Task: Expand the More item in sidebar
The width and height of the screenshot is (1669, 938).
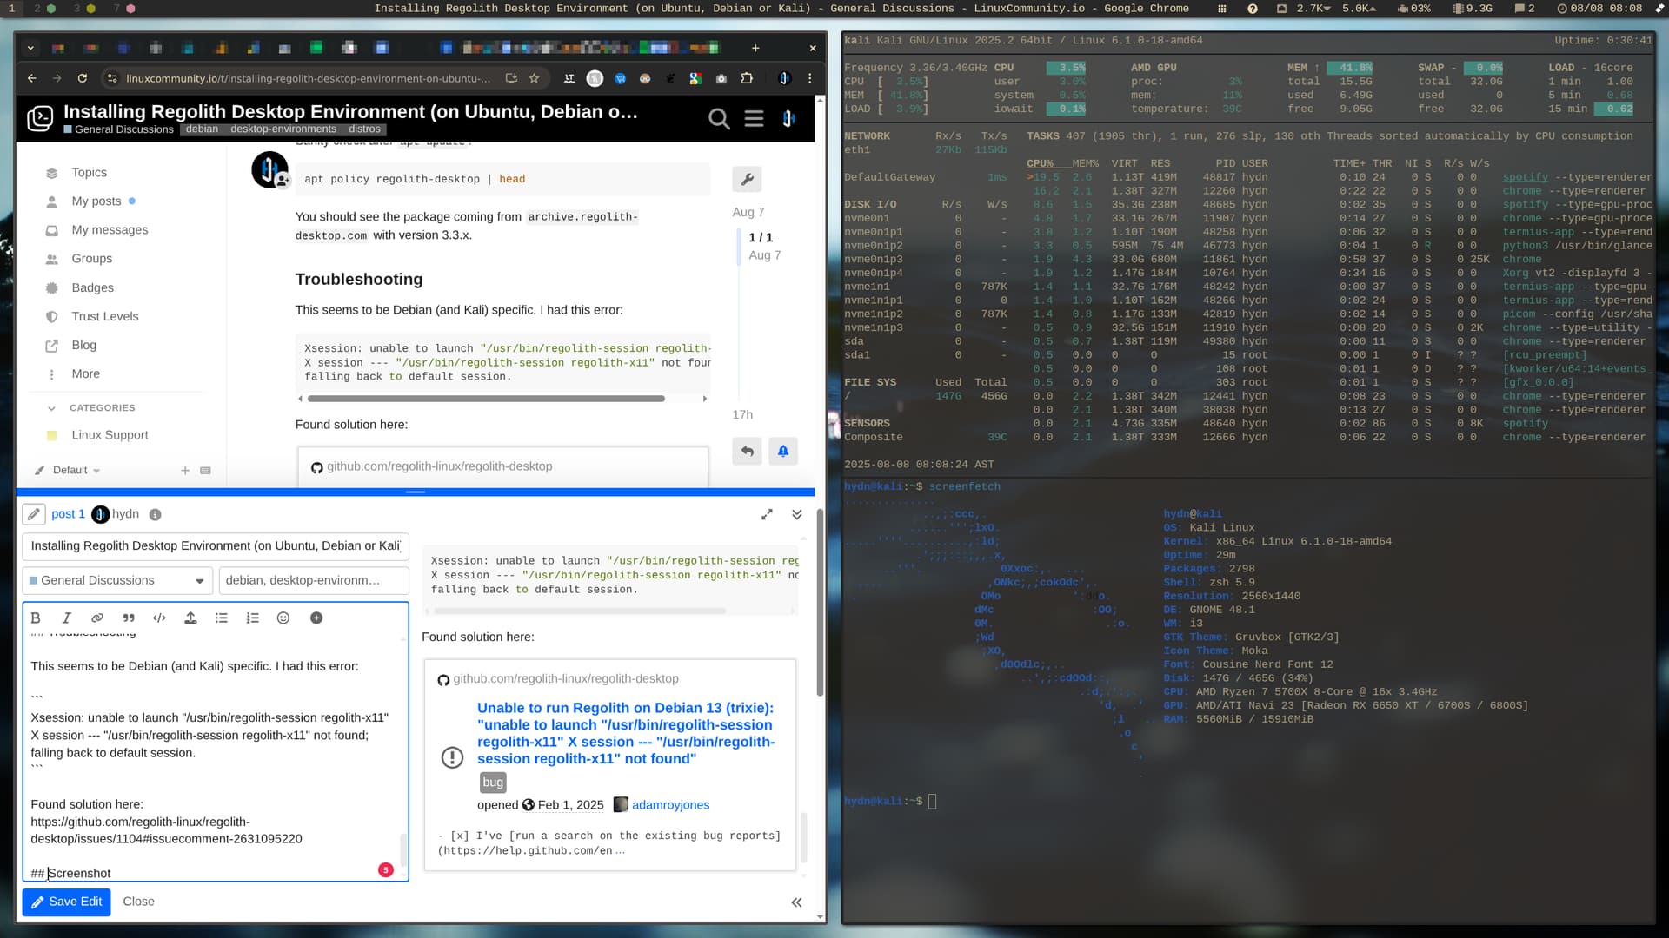Action: point(85,373)
